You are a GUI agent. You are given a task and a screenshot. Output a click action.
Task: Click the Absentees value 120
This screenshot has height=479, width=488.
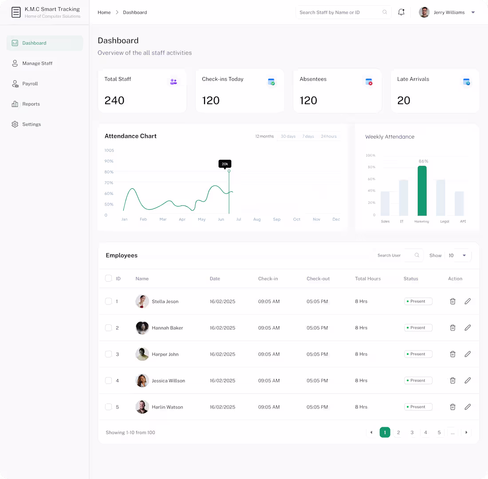point(308,101)
